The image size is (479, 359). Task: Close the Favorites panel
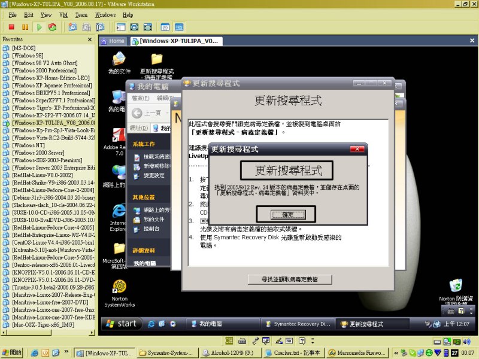[90, 39]
